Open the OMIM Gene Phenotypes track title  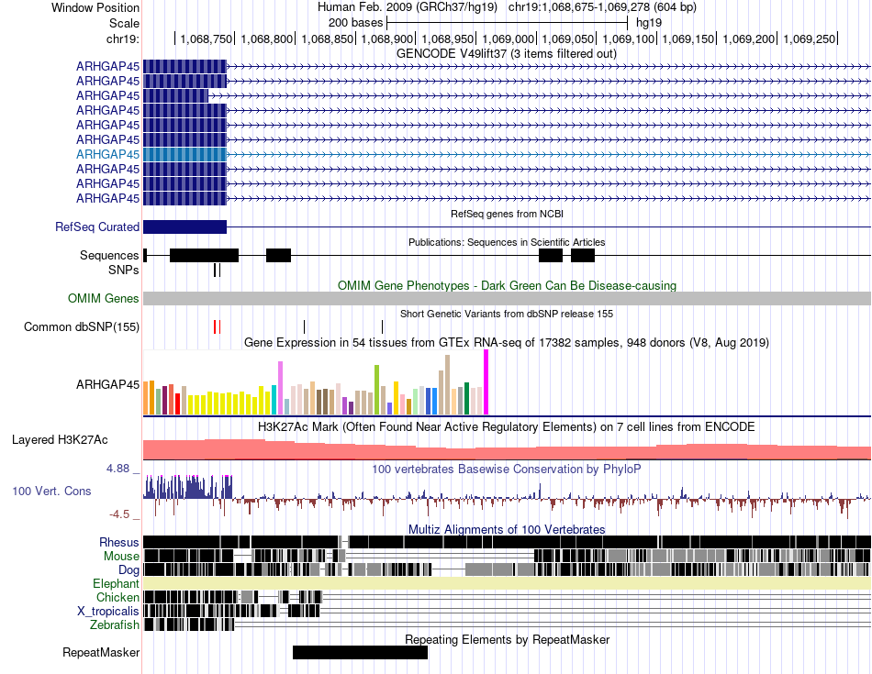coord(507,285)
